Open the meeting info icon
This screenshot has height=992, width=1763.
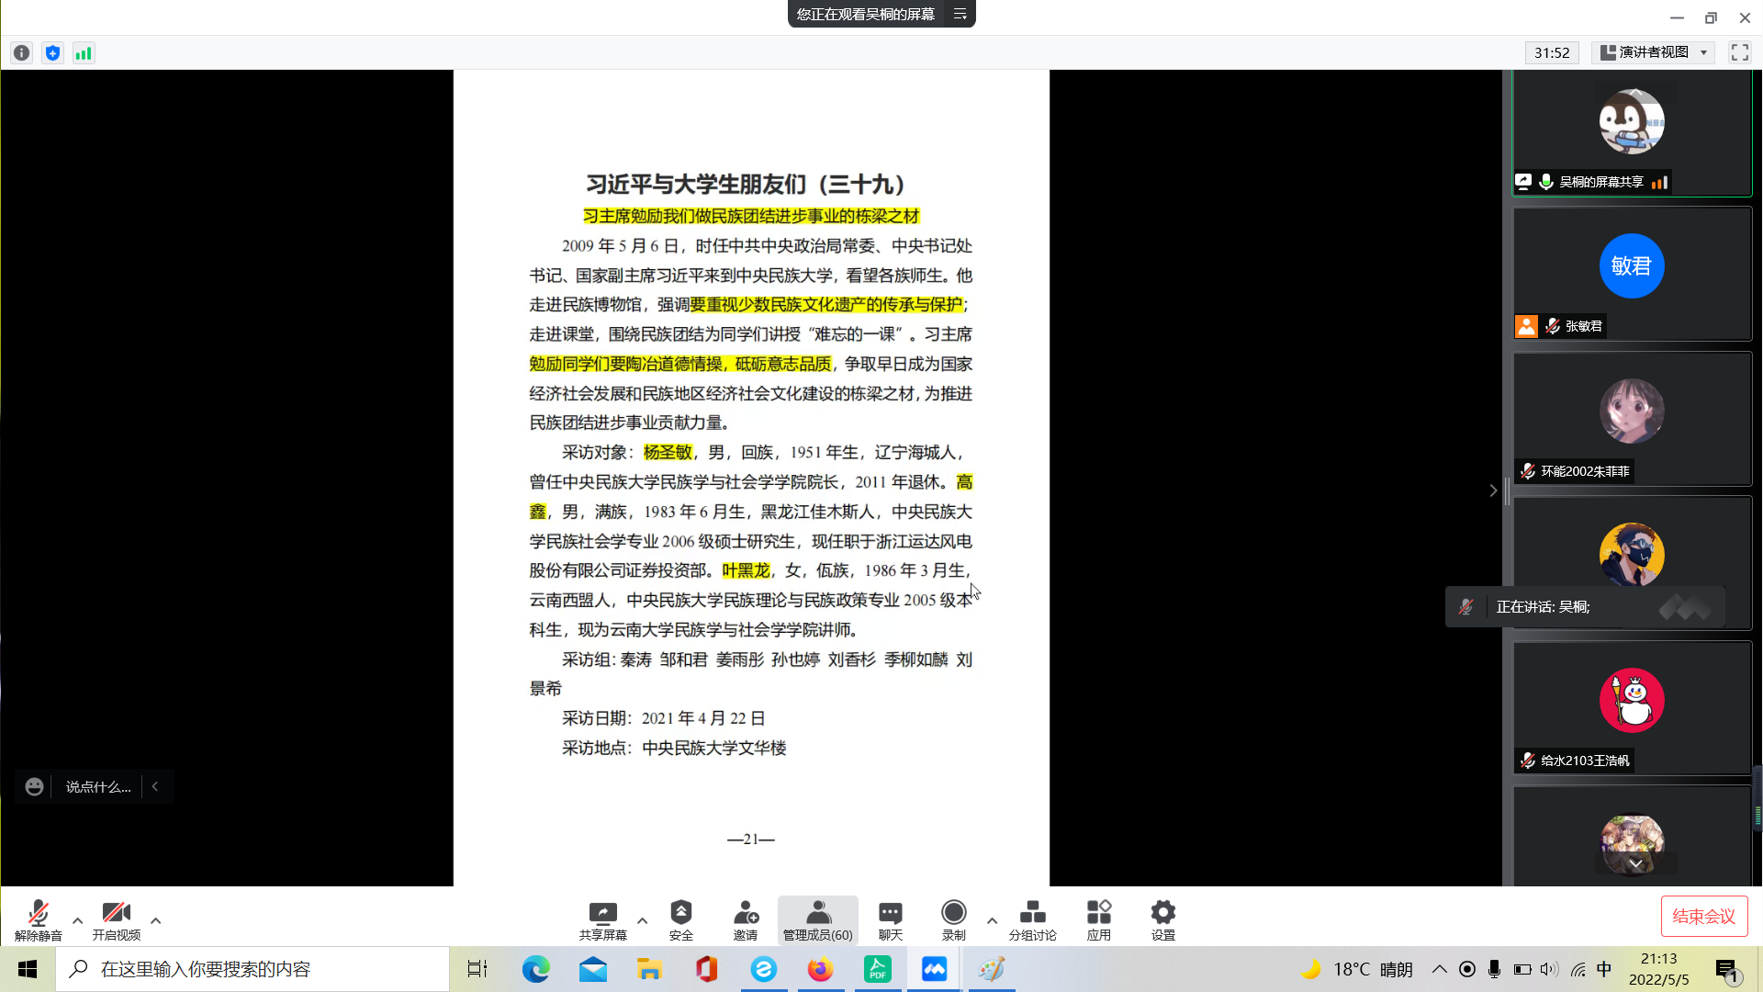[22, 53]
